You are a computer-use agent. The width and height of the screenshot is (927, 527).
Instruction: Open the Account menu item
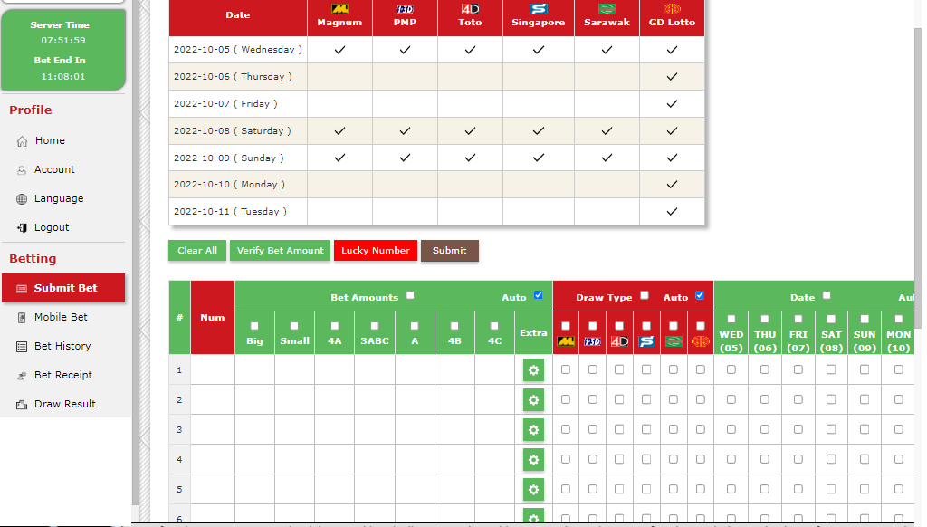click(x=54, y=169)
